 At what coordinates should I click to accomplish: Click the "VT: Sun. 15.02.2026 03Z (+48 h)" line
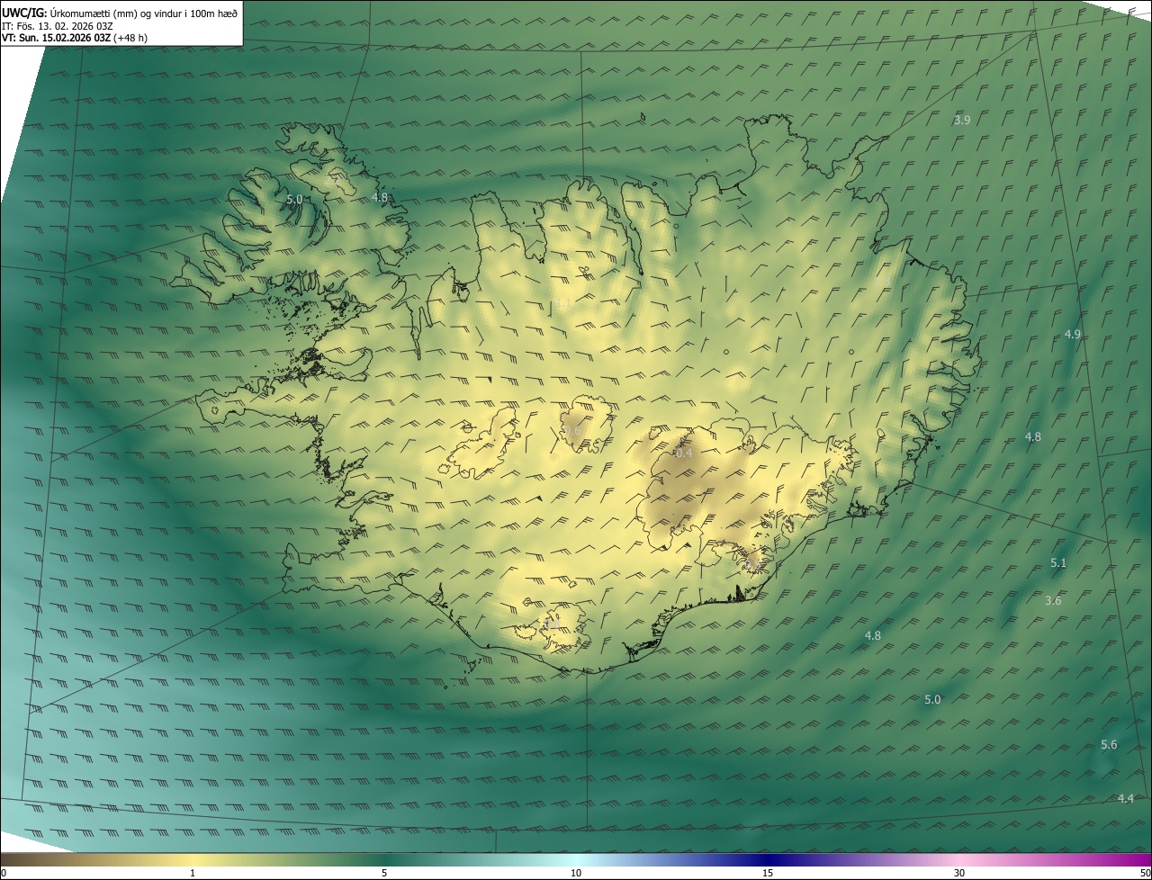[75, 38]
